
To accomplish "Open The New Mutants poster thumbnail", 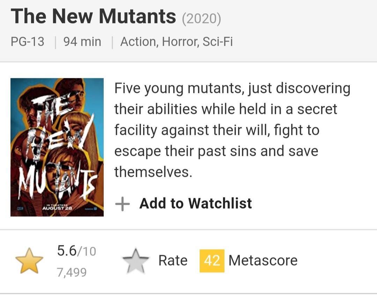I will 57,147.
